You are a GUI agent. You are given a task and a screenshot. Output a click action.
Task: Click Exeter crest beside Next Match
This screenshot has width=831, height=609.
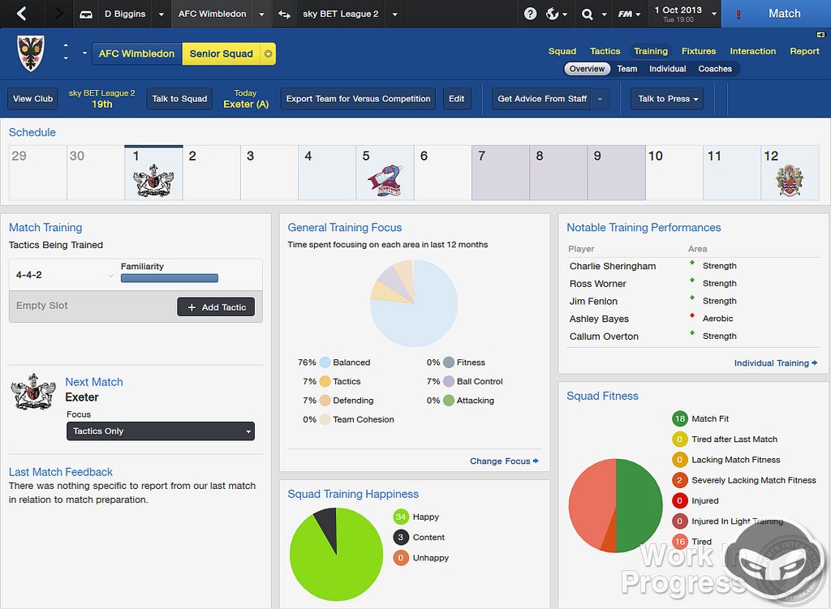(32, 392)
